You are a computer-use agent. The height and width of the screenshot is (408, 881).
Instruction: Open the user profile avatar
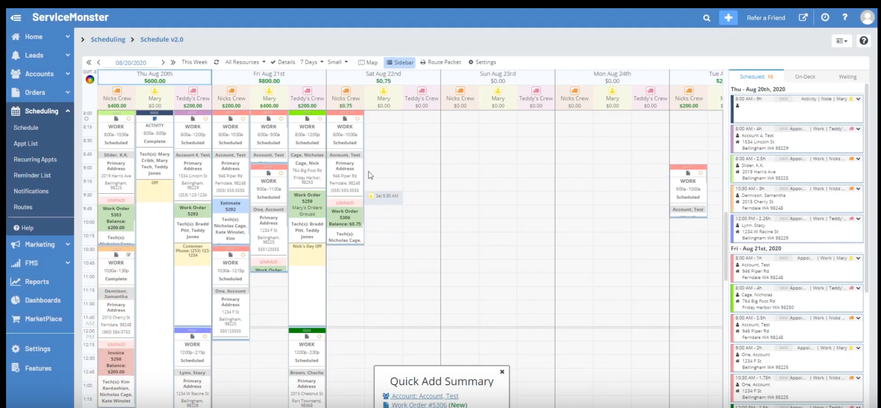point(867,17)
